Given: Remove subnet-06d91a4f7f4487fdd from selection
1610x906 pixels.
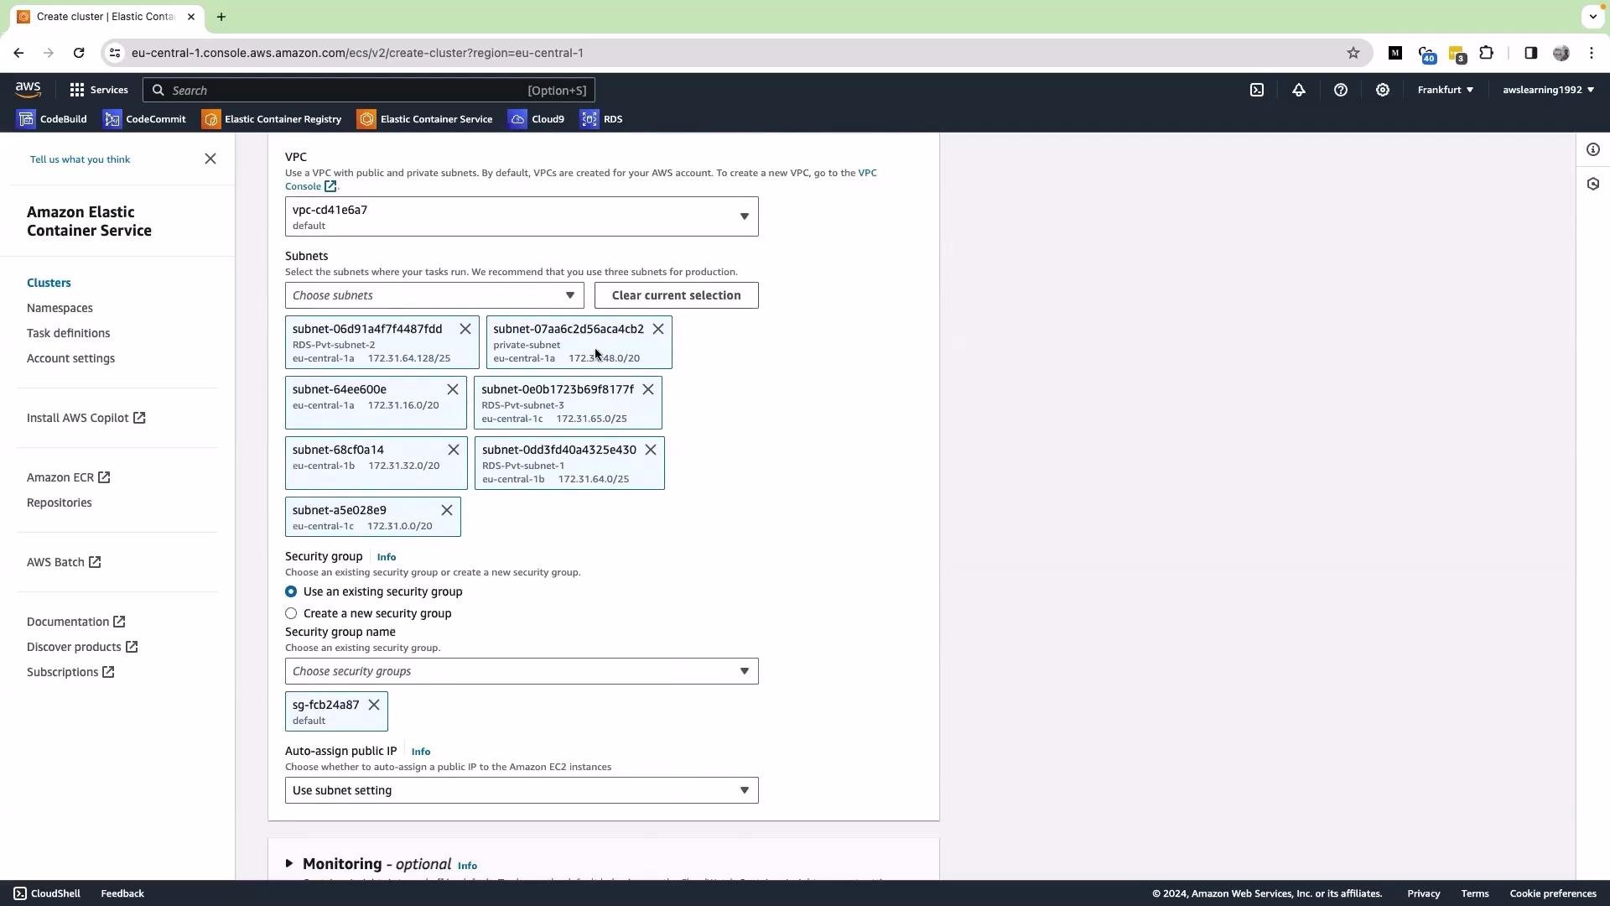Looking at the screenshot, I should pos(465,329).
